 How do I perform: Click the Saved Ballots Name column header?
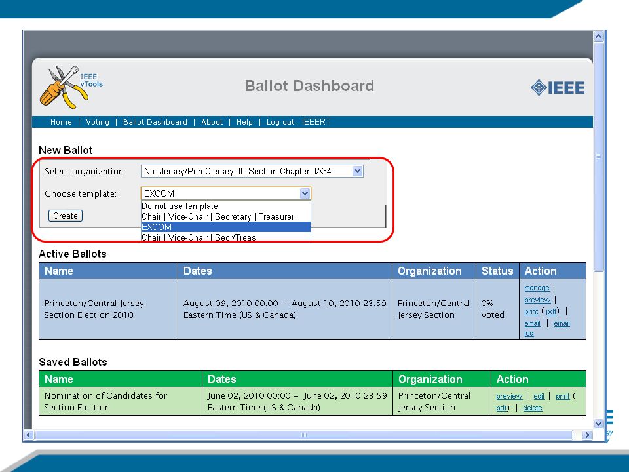[121, 380]
